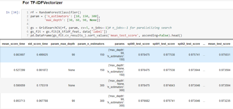Image resolution: width=233 pixels, height=109 pixels.
Task: Click code line with RandomForestClassifier()
Action: tap(56, 12)
